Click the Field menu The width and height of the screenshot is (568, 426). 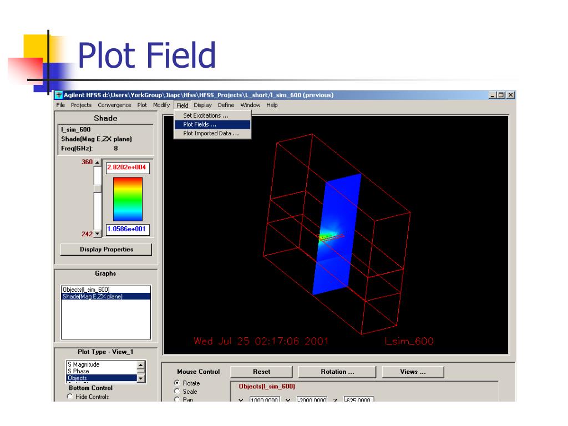pos(182,105)
